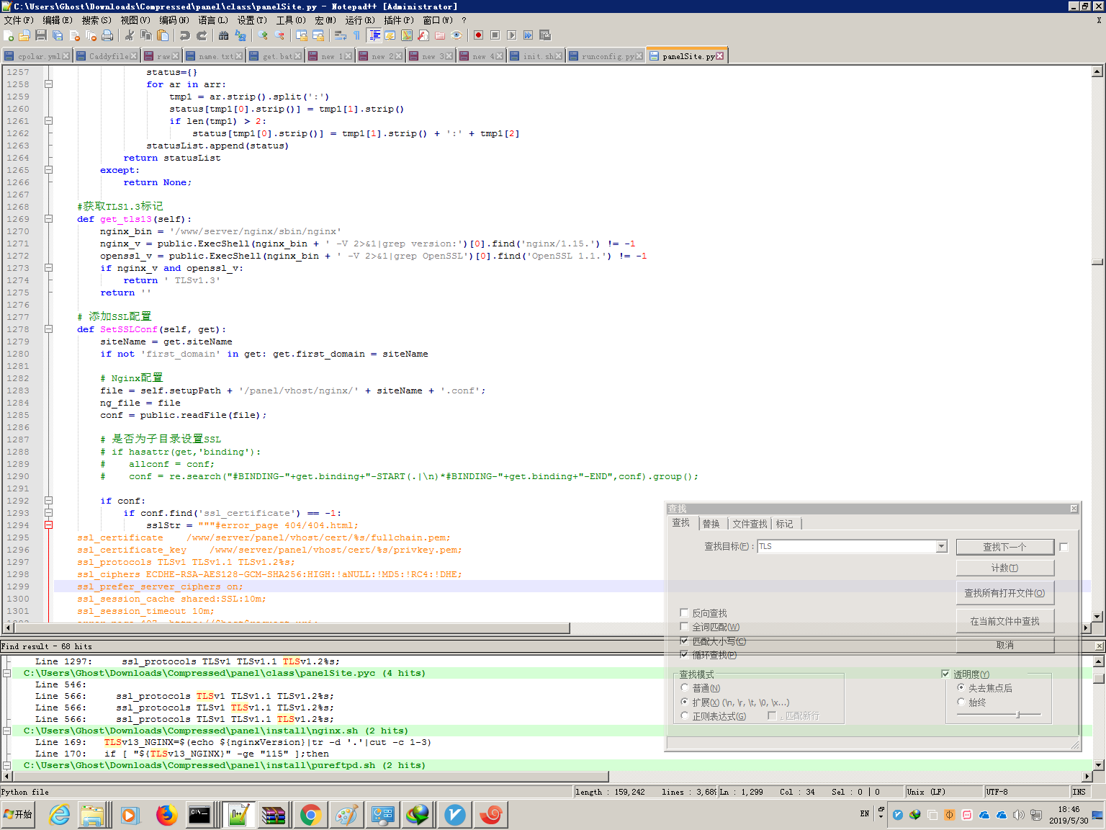Toggle the 透明度 checkbox
1106x830 pixels.
pyautogui.click(x=945, y=674)
